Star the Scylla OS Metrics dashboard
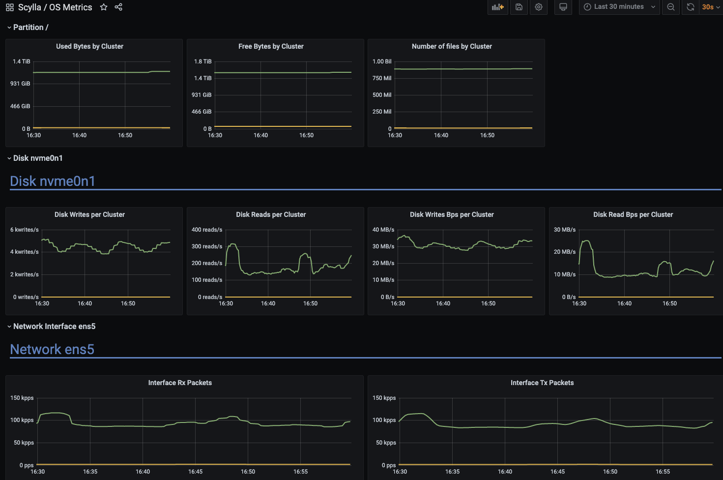723x480 pixels. point(104,7)
